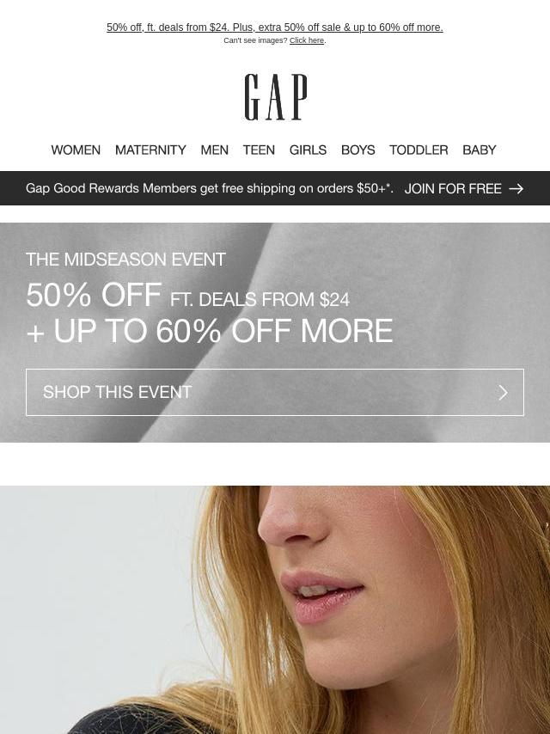Click THE MIDSEASON EVENT heading
This screenshot has width=550, height=734.
pos(126,260)
